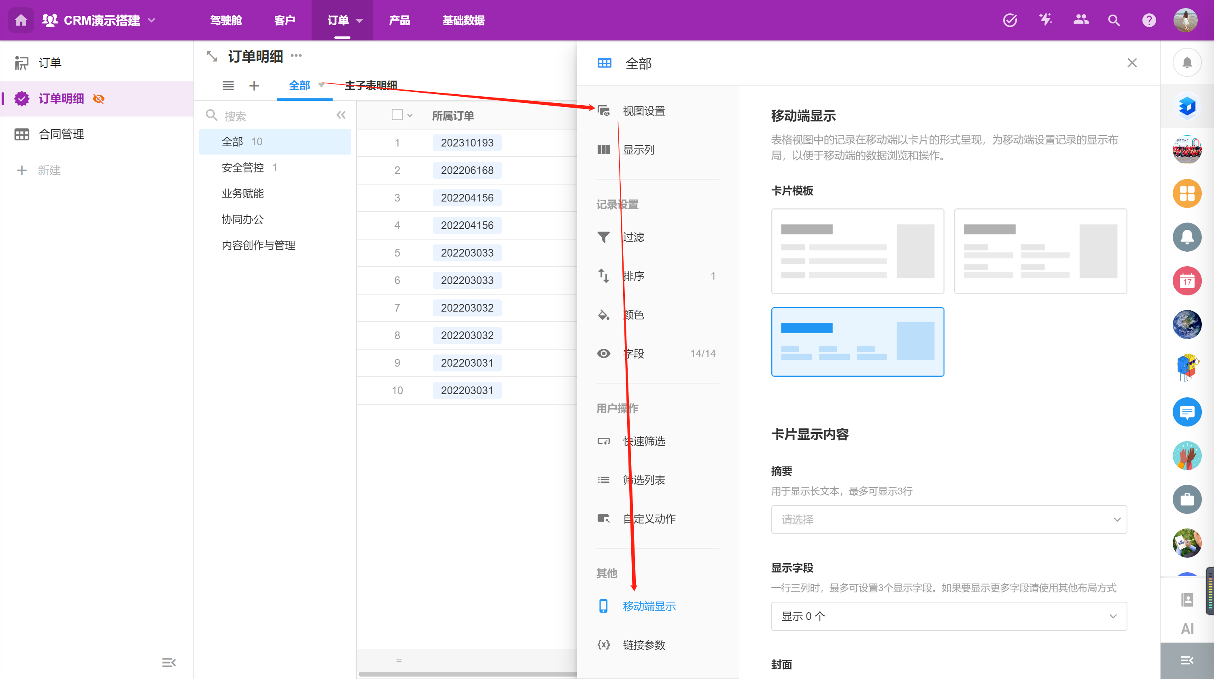Screen dimensions: 1214x679
Task: Click the calendar icon showing 17
Action: [1186, 281]
